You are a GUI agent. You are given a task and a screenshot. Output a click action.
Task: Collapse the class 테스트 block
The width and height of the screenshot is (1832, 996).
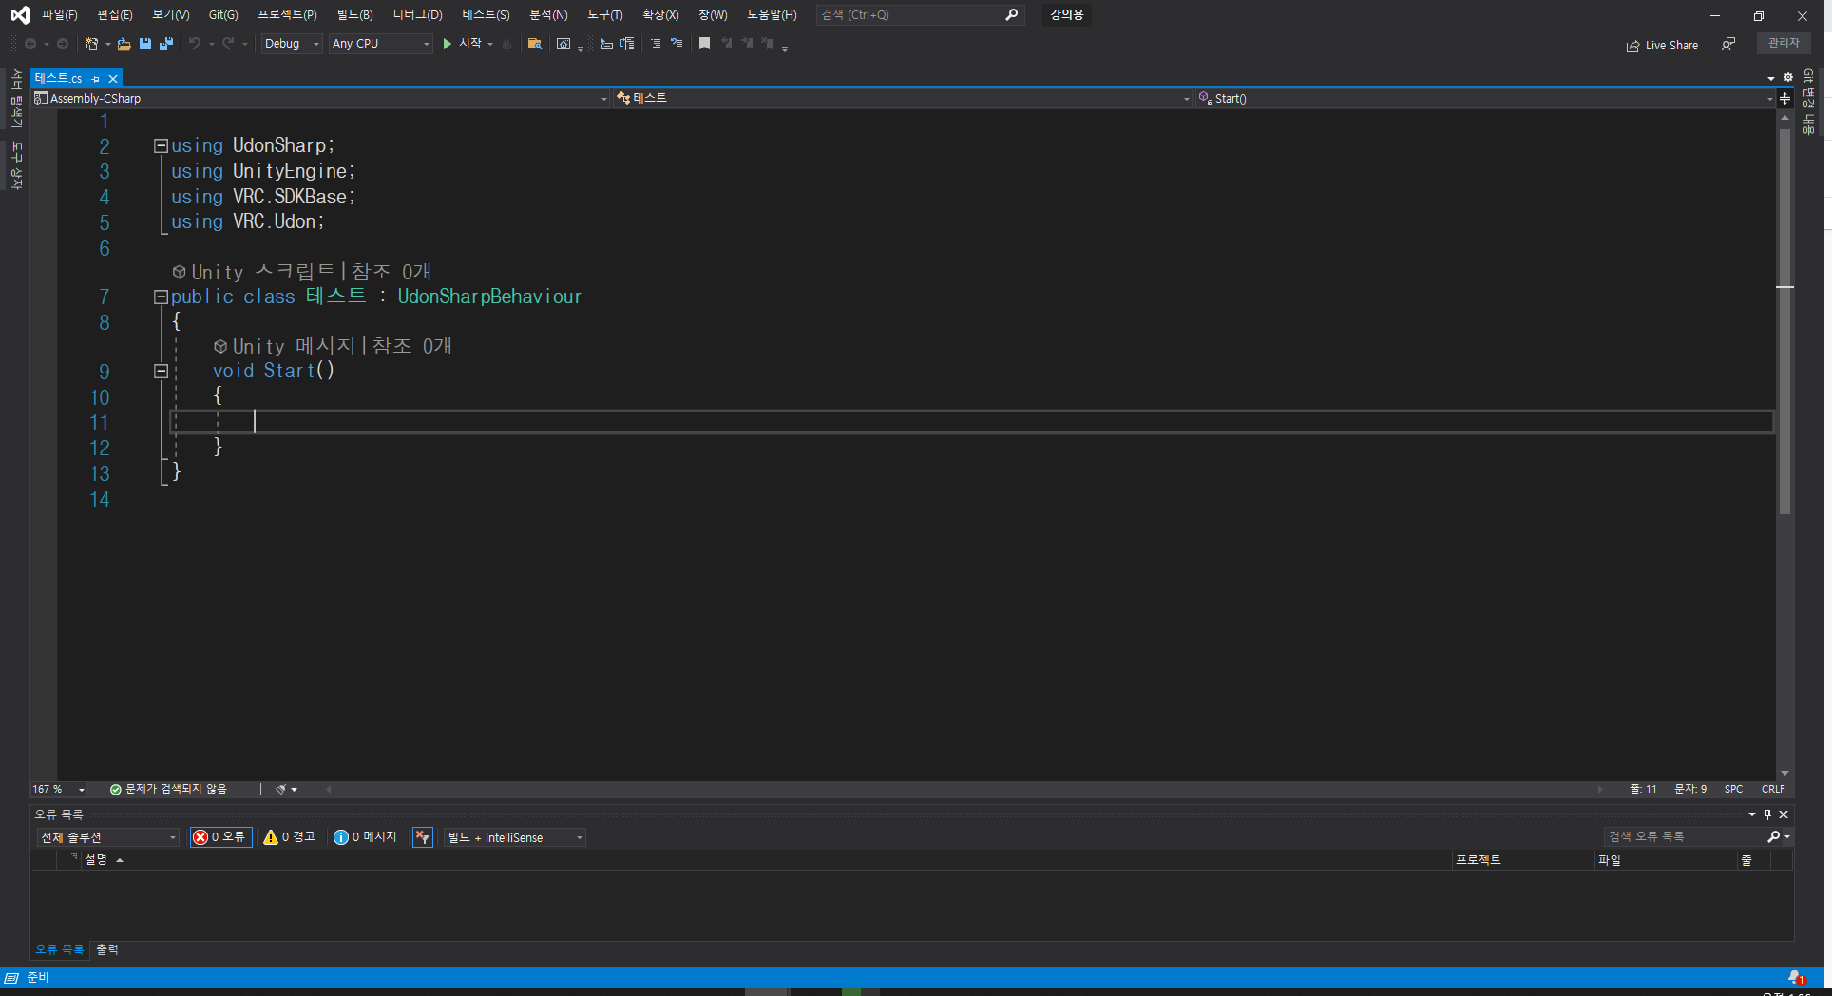(x=162, y=297)
